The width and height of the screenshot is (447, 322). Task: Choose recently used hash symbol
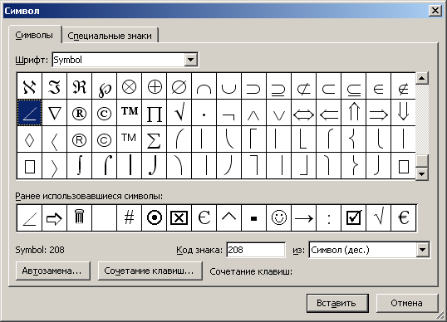(129, 217)
